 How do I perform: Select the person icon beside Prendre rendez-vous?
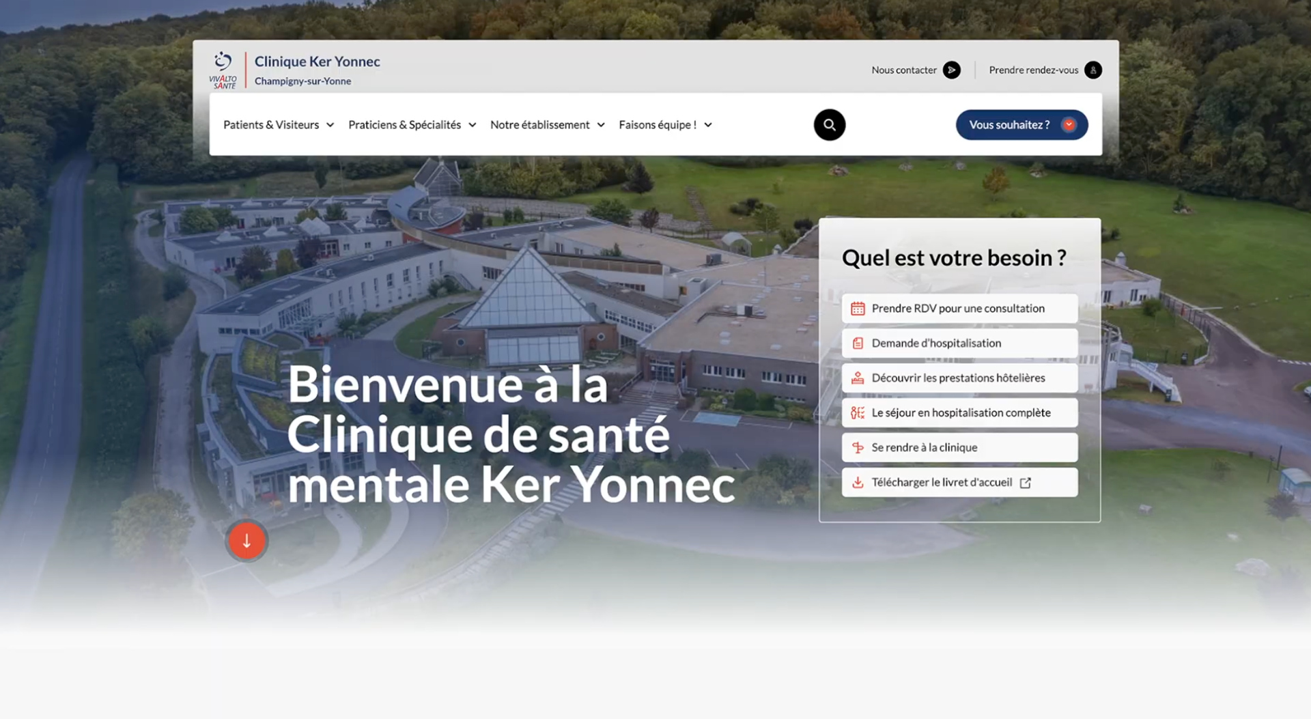tap(1093, 70)
